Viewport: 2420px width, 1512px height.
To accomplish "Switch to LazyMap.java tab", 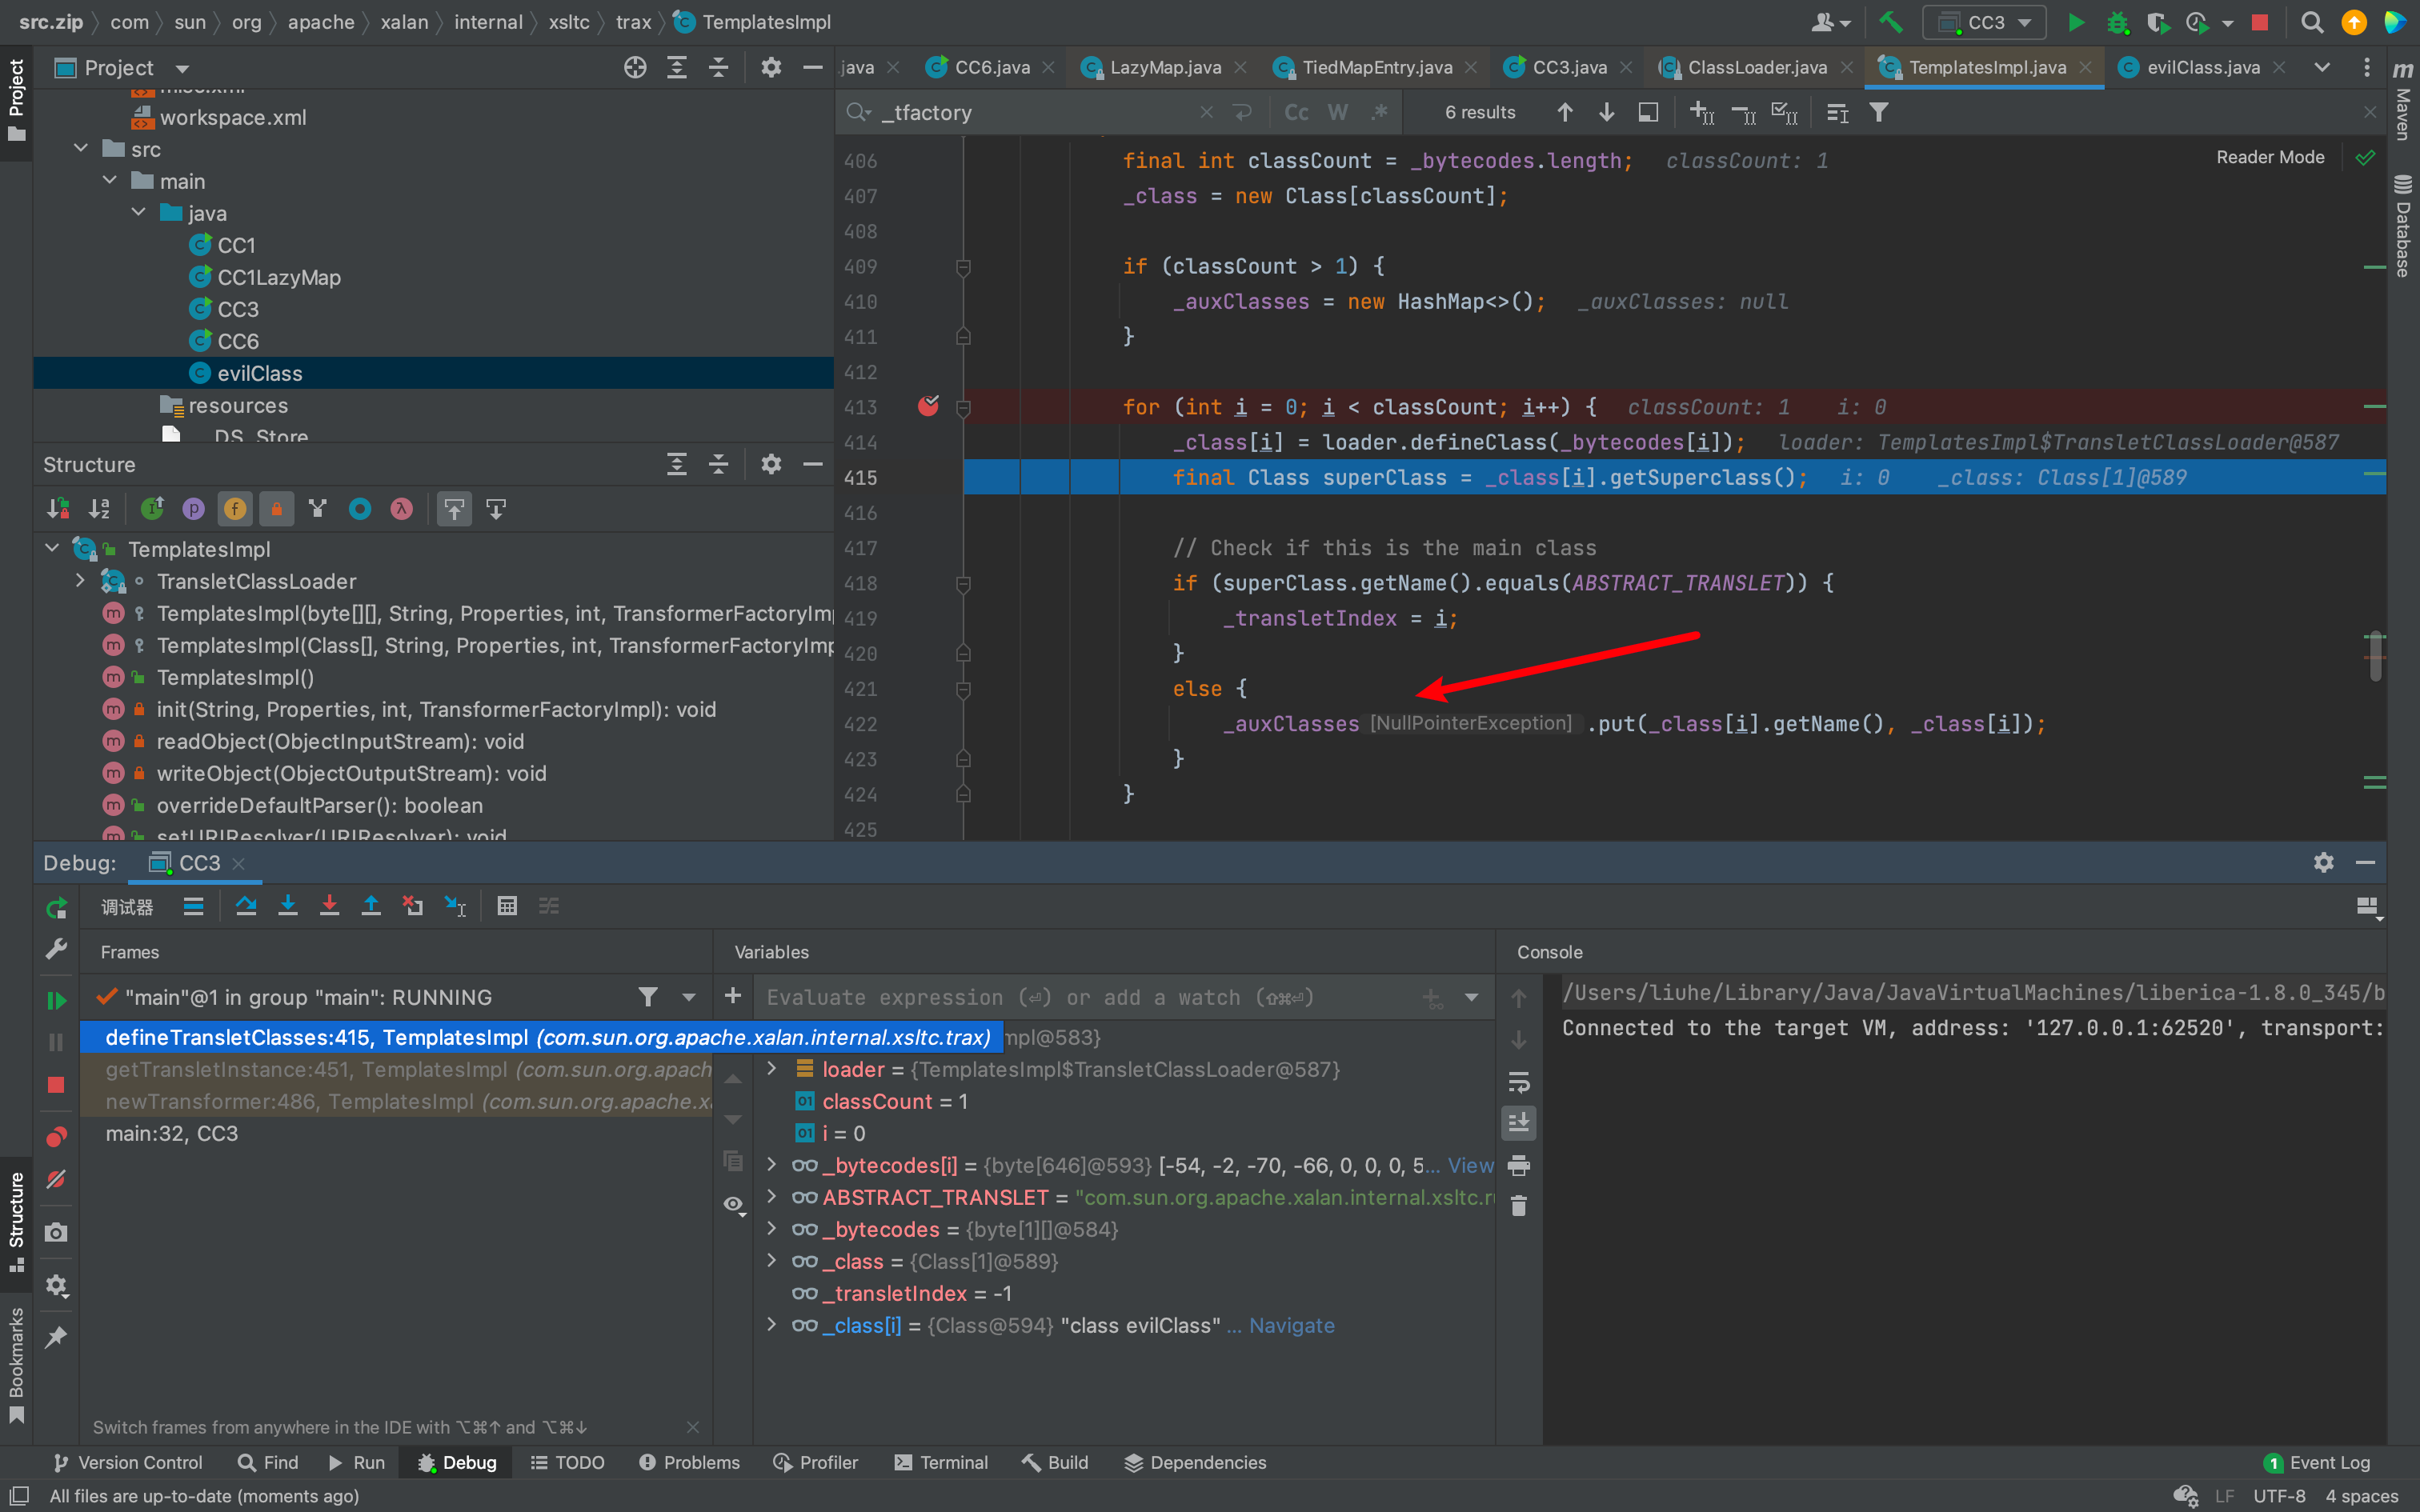I will [x=1164, y=67].
